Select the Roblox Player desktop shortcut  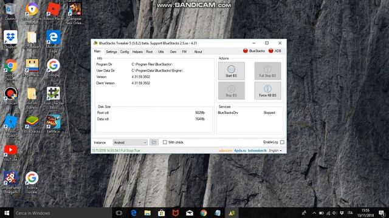pyautogui.click(x=53, y=12)
